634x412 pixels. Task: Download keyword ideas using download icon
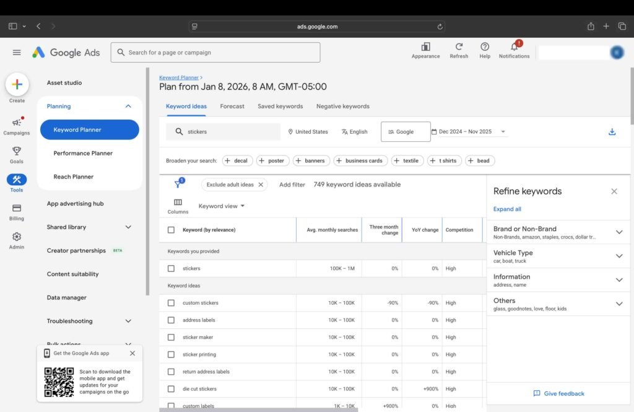[612, 131]
